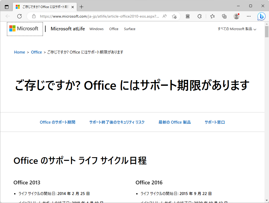Click the site security lock indicator
The width and height of the screenshot is (269, 203).
34,16
